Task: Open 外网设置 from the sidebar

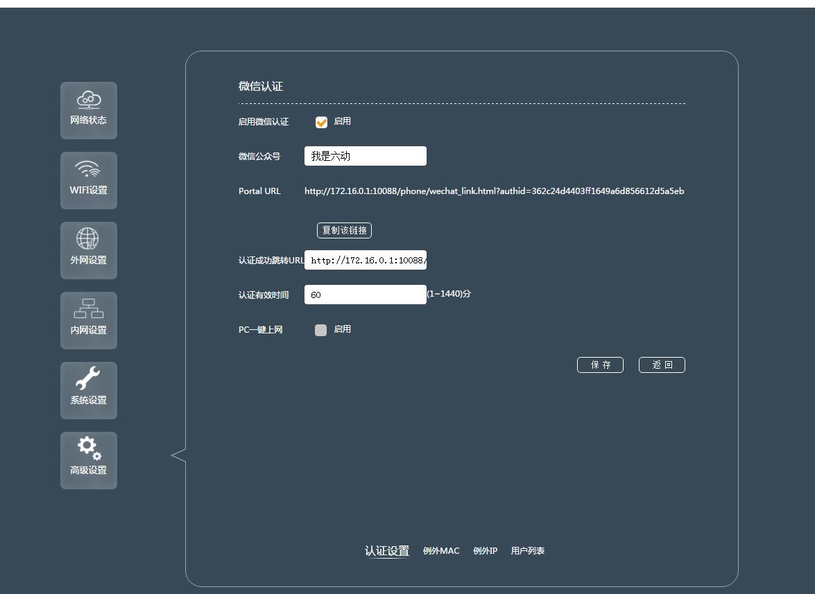Action: click(x=88, y=250)
